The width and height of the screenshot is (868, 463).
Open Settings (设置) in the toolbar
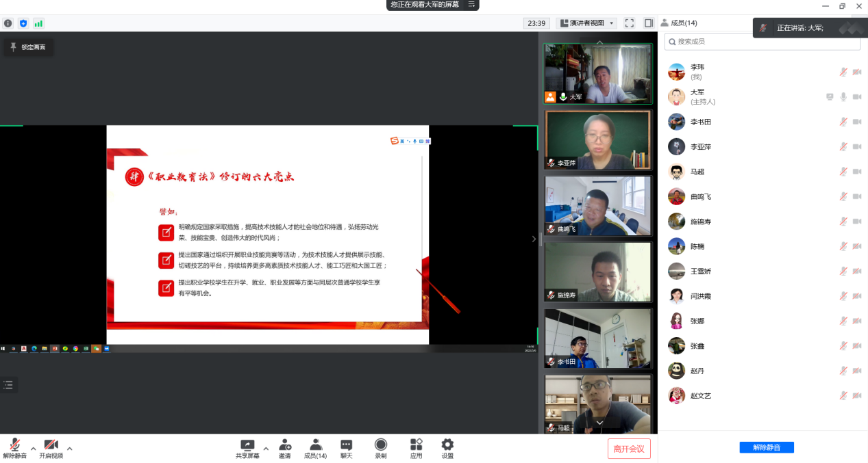pyautogui.click(x=447, y=449)
